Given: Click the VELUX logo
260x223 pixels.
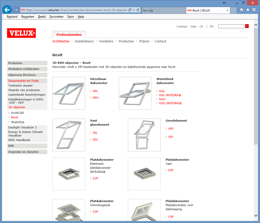Looking at the screenshot, I should point(21,33).
